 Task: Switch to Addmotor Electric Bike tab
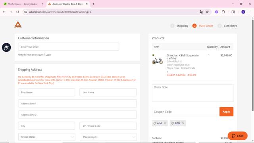click(x=67, y=4)
